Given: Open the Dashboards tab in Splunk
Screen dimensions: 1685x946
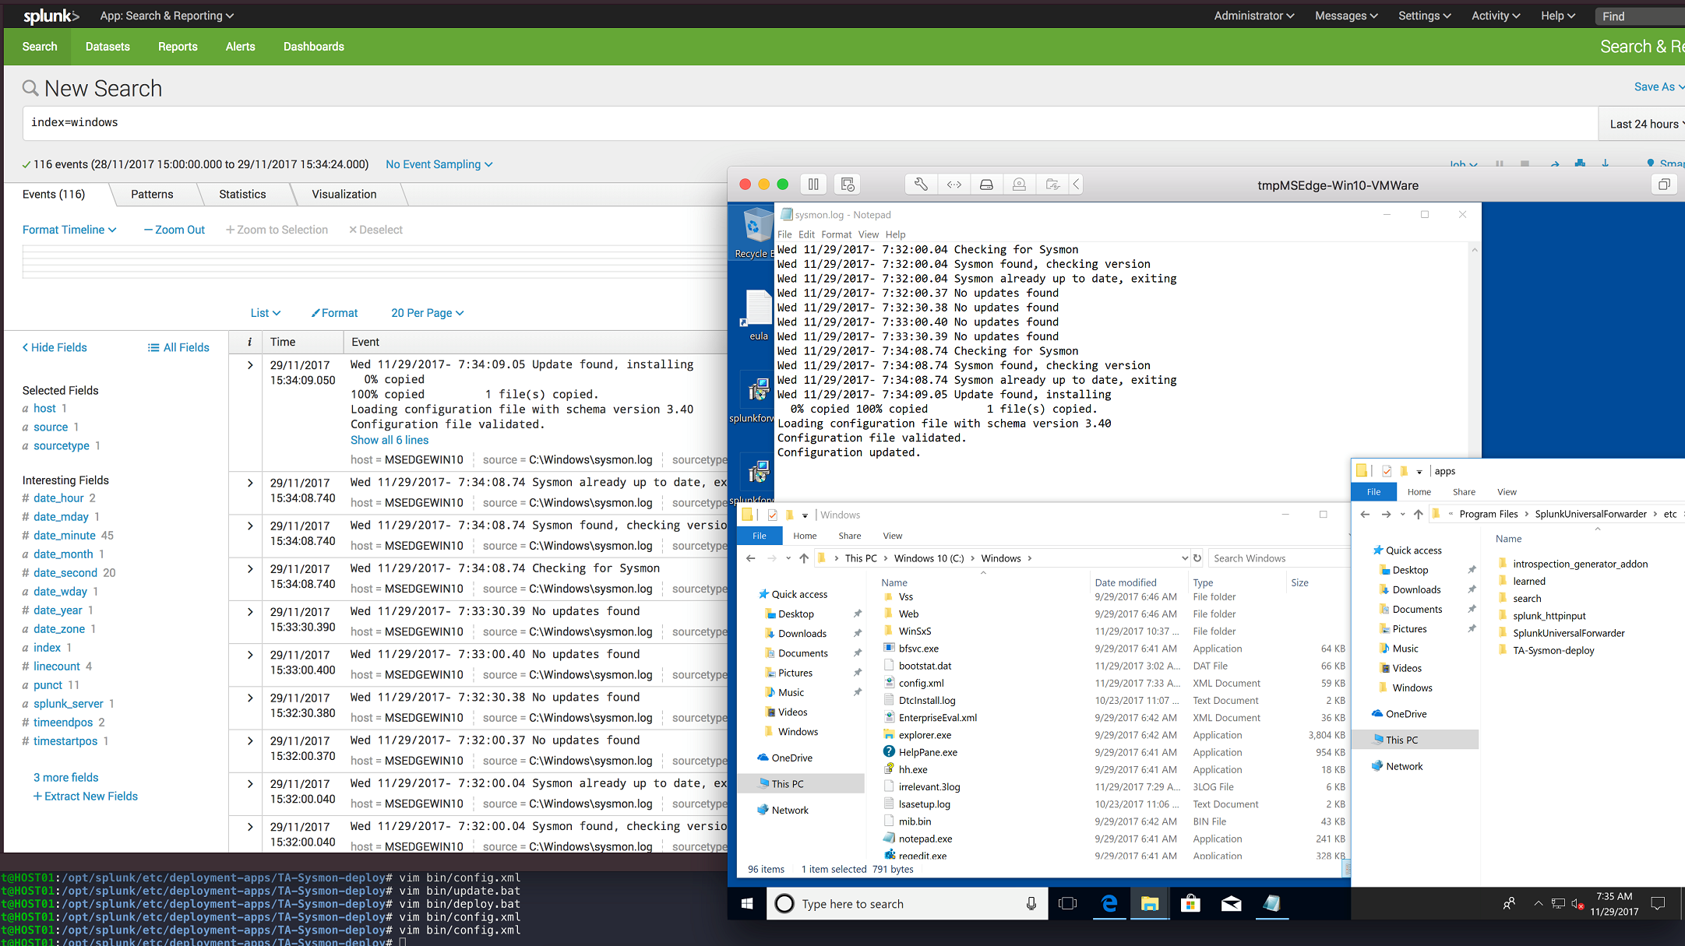Looking at the screenshot, I should point(314,47).
